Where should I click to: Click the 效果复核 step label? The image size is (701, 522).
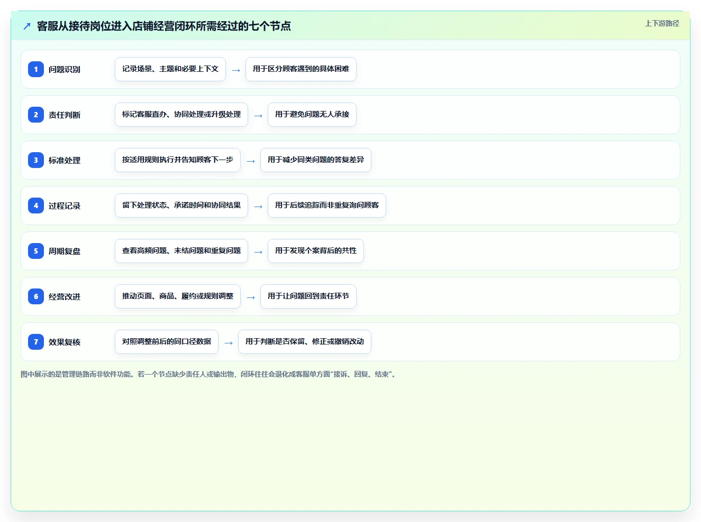(x=65, y=342)
